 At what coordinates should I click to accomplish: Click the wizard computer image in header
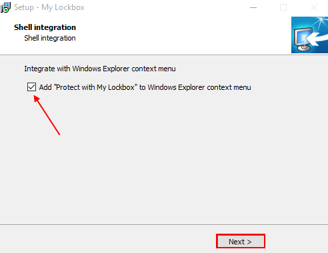point(309,35)
